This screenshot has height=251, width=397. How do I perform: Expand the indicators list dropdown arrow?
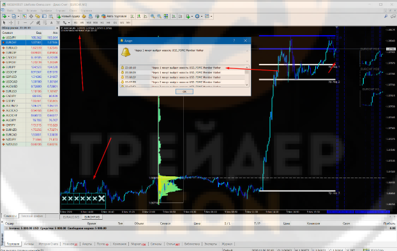[x=192, y=16]
